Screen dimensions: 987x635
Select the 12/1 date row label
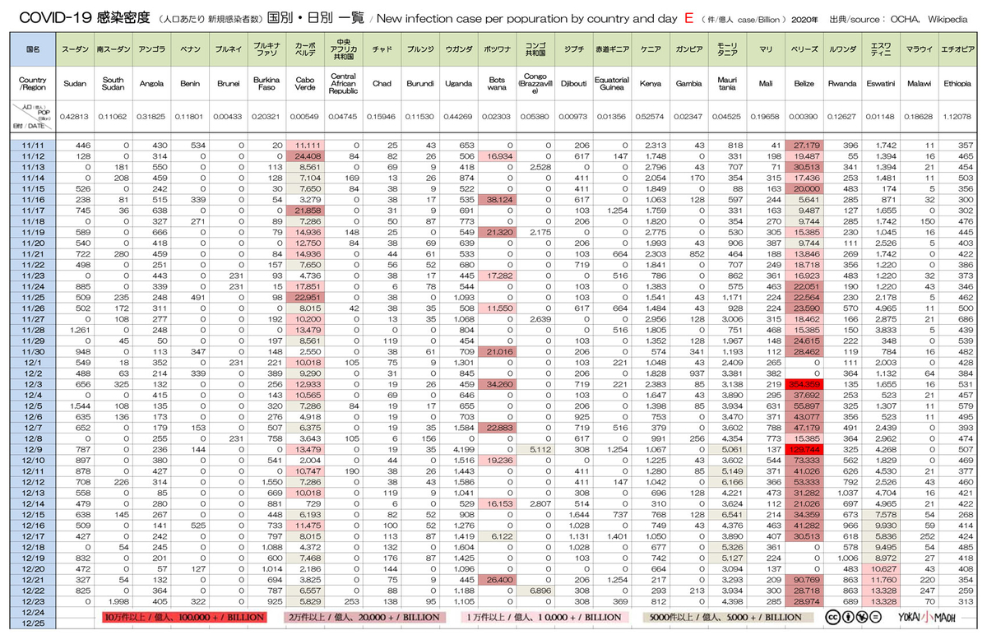click(34, 361)
